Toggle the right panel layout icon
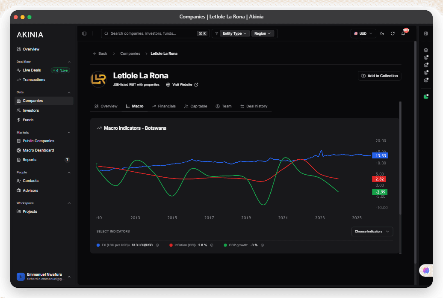Image resolution: width=443 pixels, height=298 pixels. pyautogui.click(x=426, y=33)
